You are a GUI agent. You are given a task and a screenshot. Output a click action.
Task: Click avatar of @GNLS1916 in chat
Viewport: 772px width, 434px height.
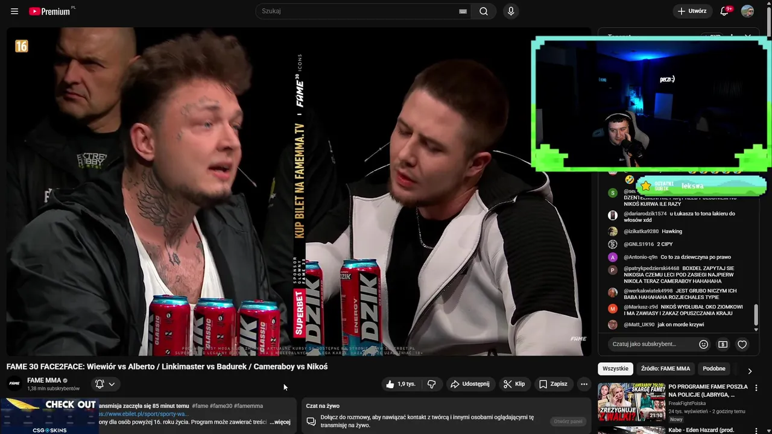click(613, 244)
